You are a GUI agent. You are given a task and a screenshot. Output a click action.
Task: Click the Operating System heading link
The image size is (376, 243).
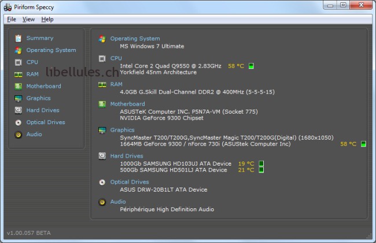click(x=135, y=39)
